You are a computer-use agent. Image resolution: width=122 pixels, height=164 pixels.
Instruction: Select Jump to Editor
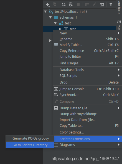[87, 57]
